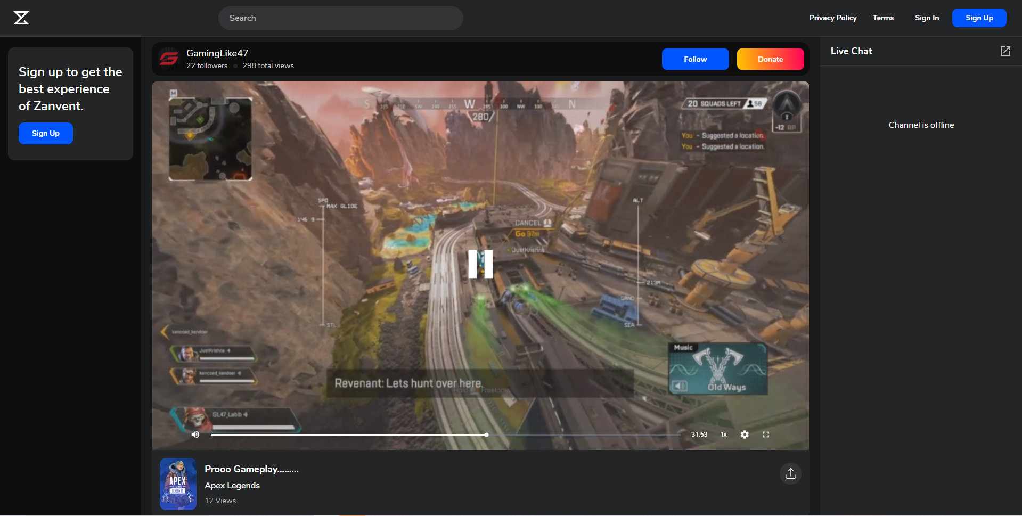Mute the video volume

[195, 435]
